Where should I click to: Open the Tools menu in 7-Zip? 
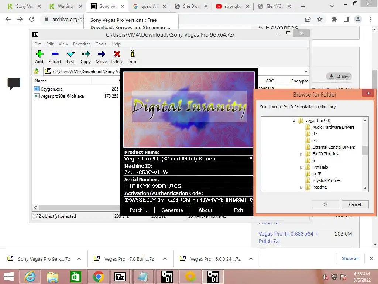click(x=101, y=44)
